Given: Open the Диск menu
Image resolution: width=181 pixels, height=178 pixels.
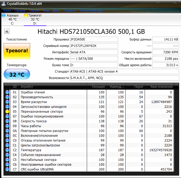Looking at the screenshot, I should click(x=56, y=10).
